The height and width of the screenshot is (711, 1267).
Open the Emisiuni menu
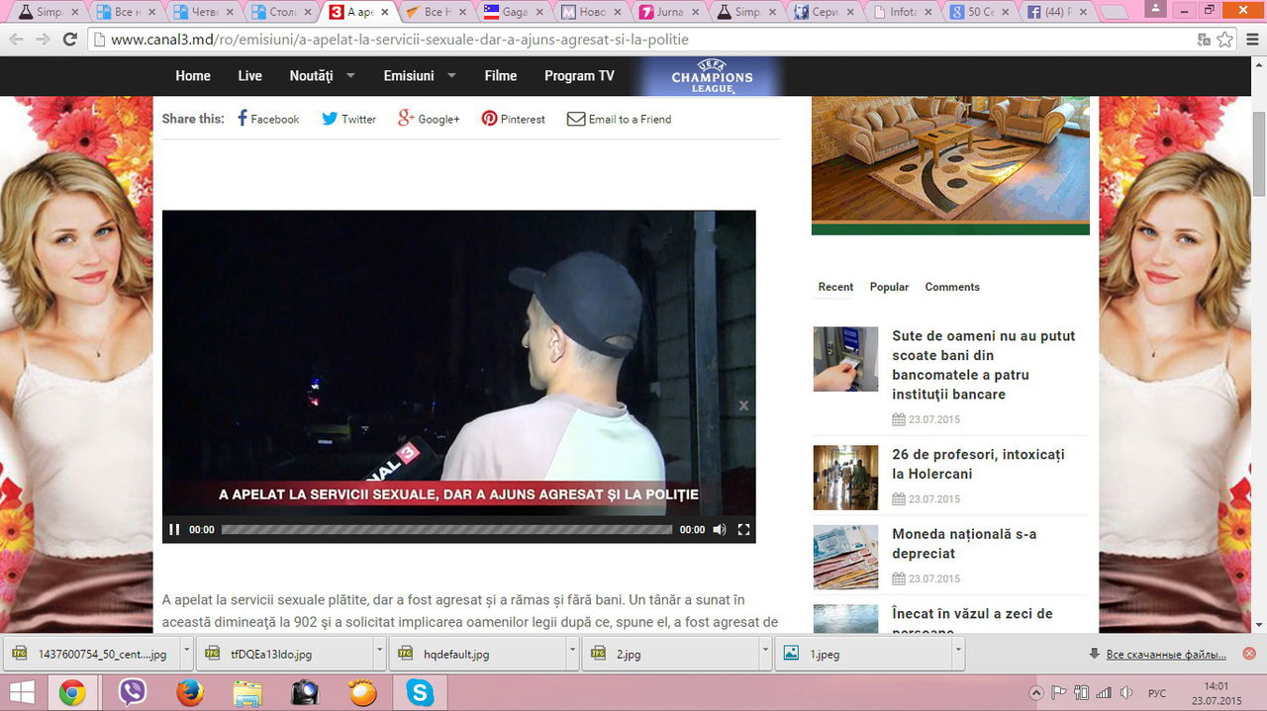409,76
